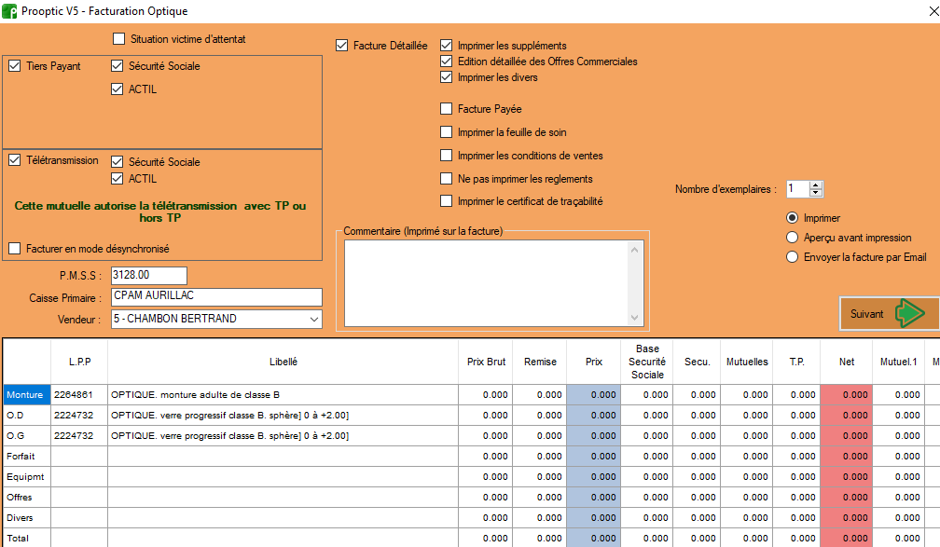
Task: Choose Aperçu avant impression
Action: 792,238
